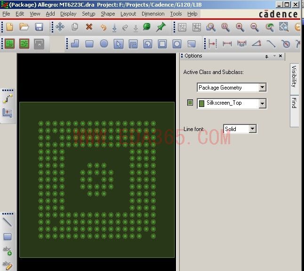This screenshot has height=271, width=304.
Task: Delete using the red X icon
Action: tap(89, 27)
